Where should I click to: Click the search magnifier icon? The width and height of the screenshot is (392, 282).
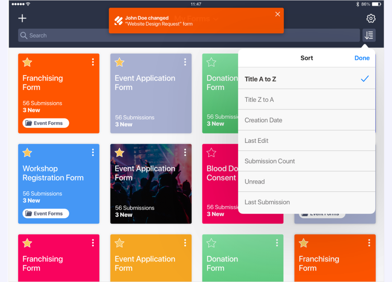(24, 35)
